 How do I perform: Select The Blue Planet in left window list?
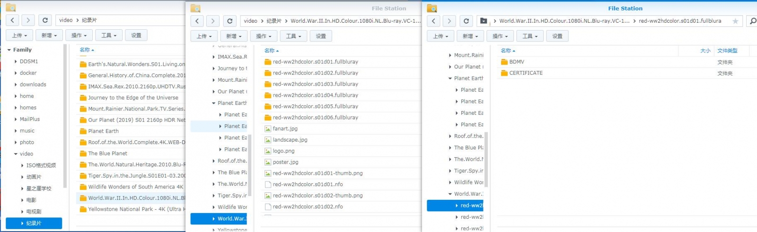click(x=108, y=154)
